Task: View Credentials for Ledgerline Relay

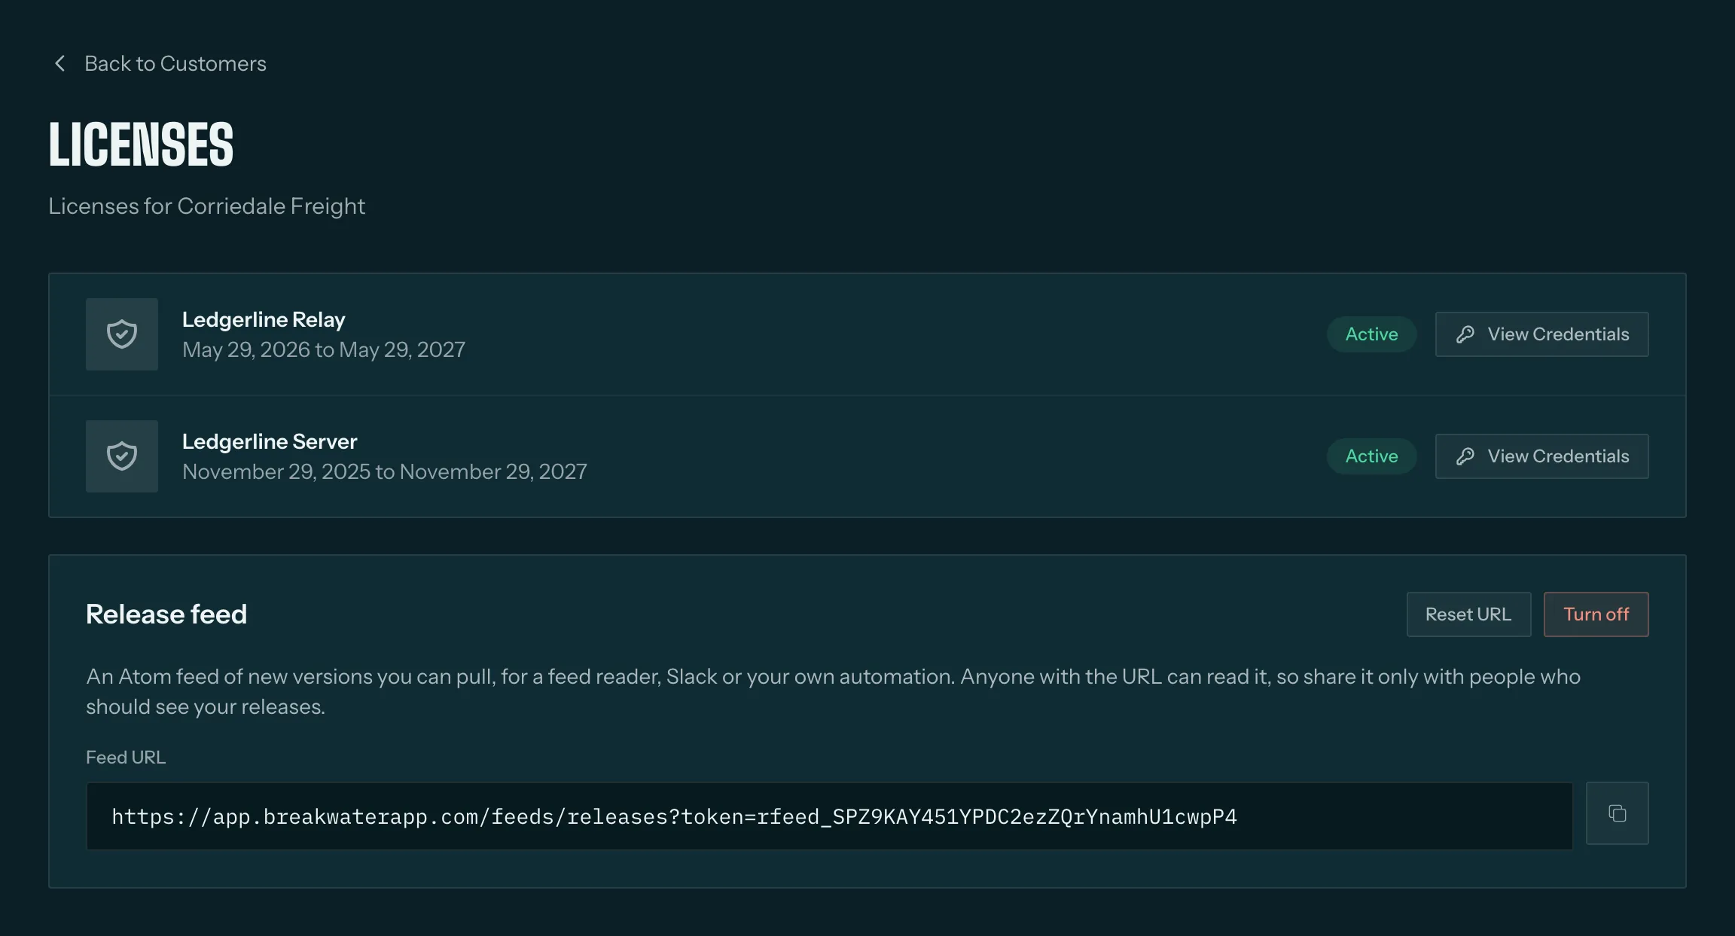Action: click(x=1541, y=334)
